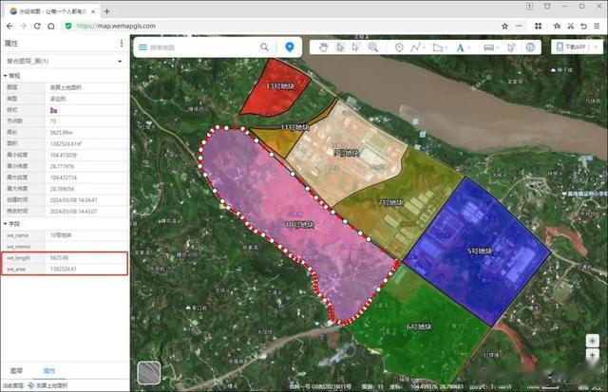Select the arrow pointer select tool

point(340,47)
